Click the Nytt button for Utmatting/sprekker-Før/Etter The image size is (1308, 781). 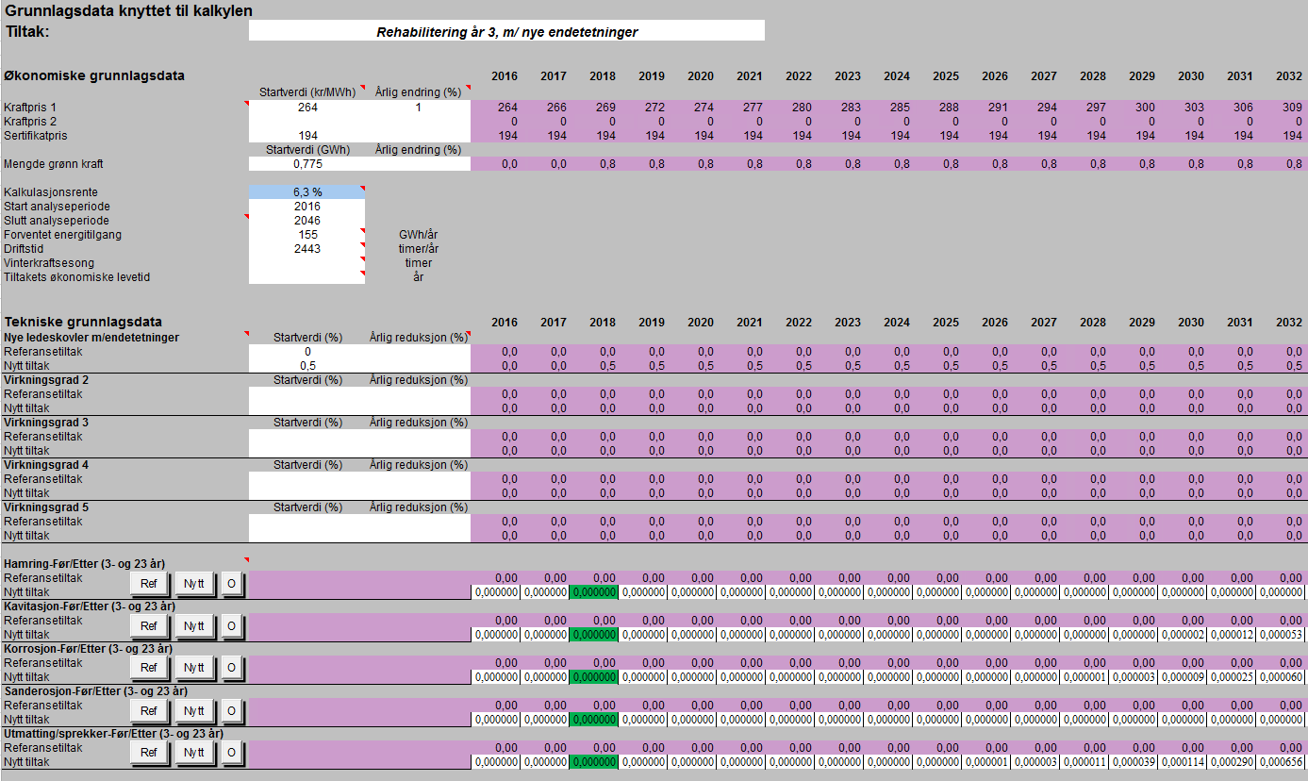click(x=194, y=754)
